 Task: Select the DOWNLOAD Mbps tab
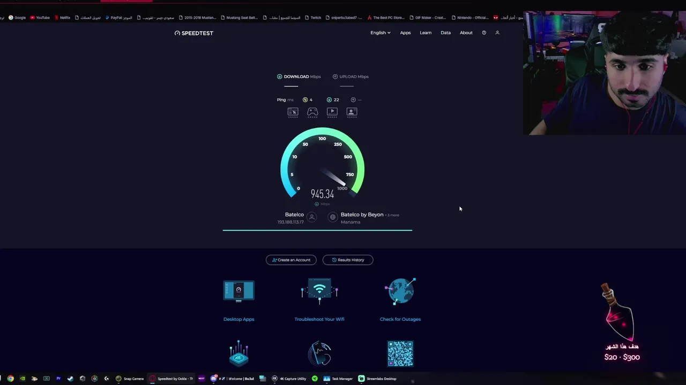299,76
